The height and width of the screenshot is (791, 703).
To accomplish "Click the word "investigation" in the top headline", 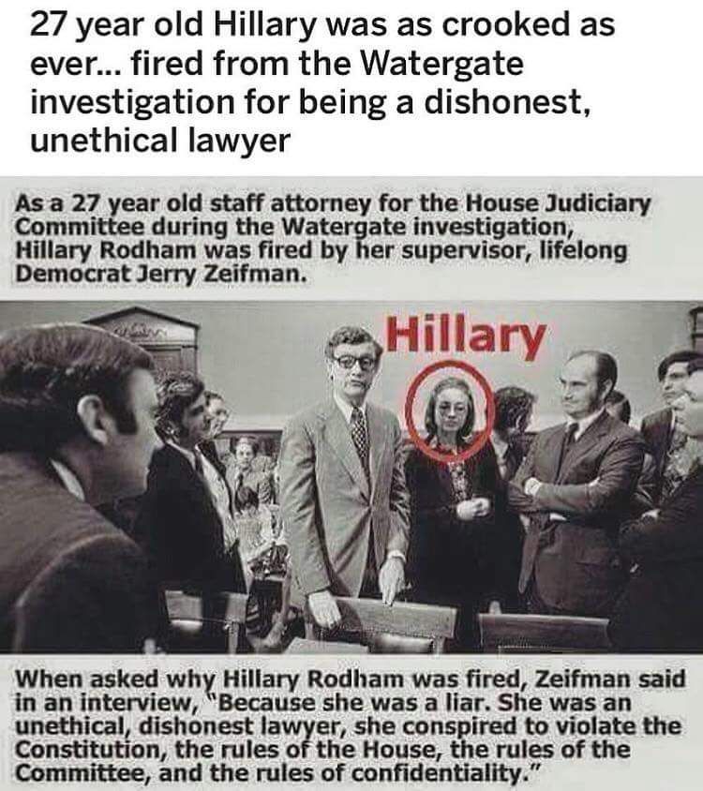I will click(x=132, y=102).
